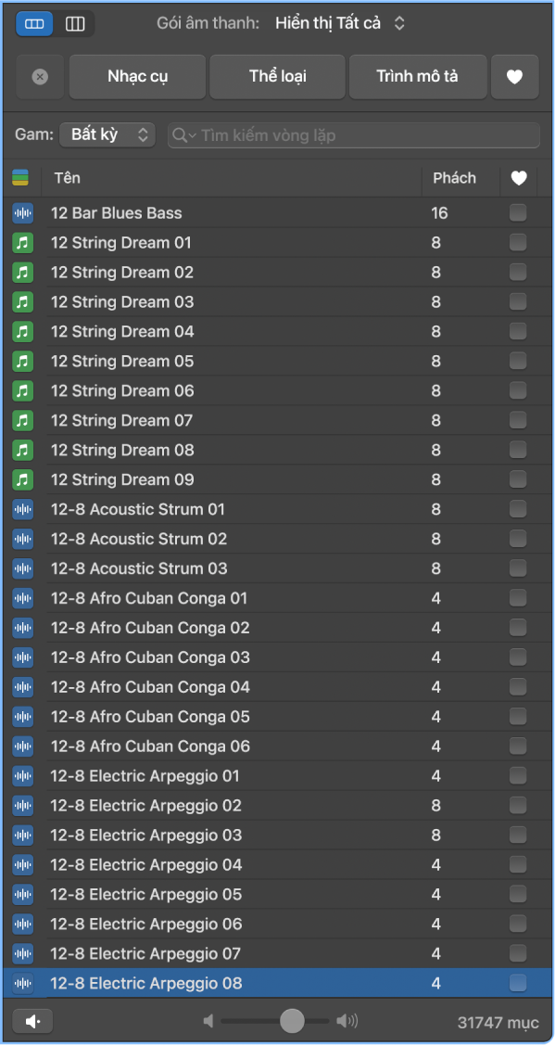Click the Trình mô tả button

pos(418,77)
